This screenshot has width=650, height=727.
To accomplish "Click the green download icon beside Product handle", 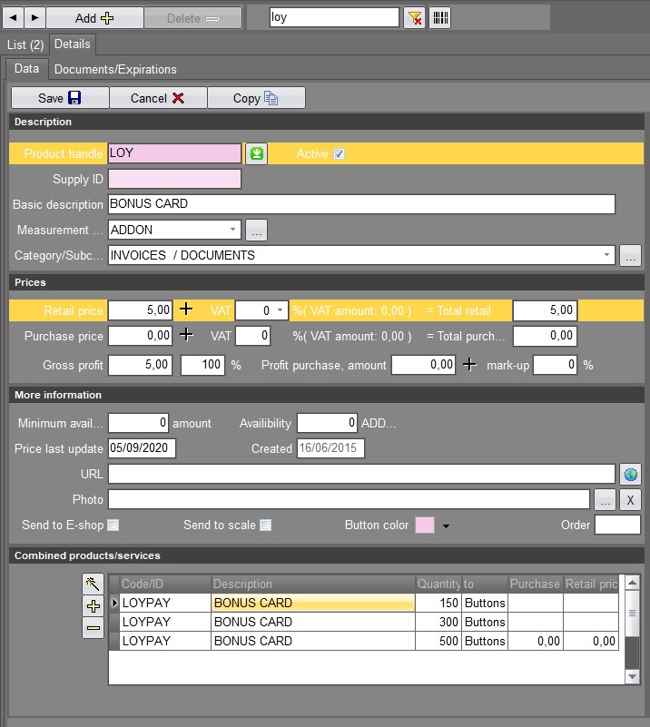I will [256, 154].
